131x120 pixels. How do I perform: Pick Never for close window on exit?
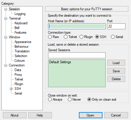click(x=70, y=100)
